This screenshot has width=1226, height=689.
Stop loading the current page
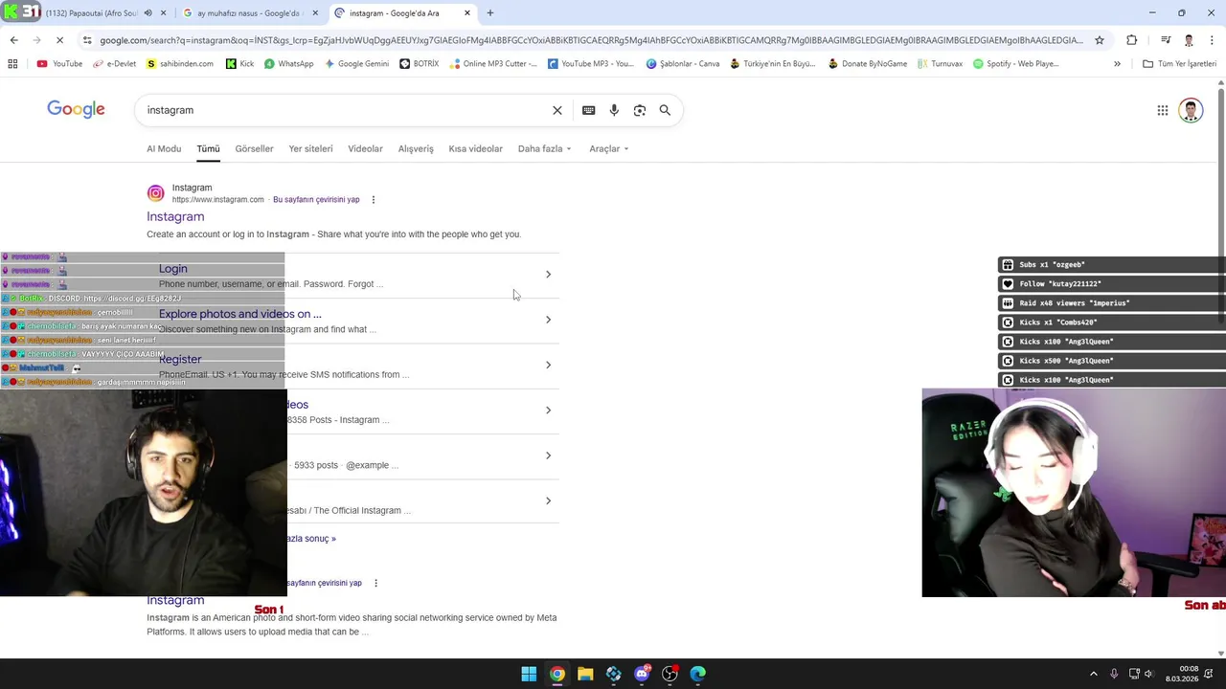coord(59,40)
